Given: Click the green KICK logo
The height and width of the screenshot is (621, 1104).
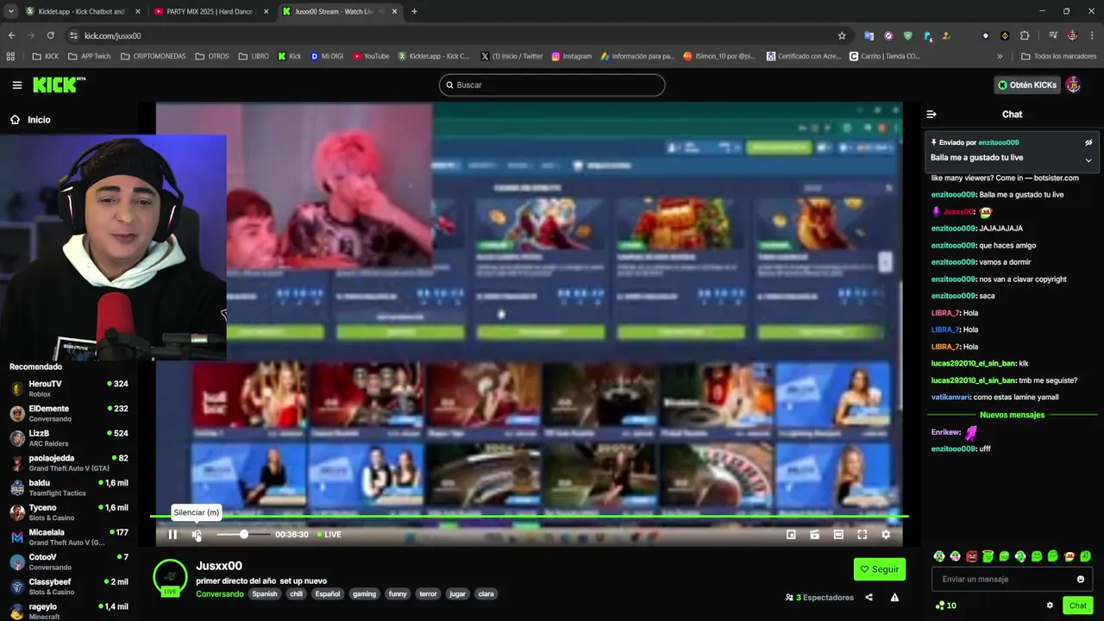Looking at the screenshot, I should (x=59, y=85).
